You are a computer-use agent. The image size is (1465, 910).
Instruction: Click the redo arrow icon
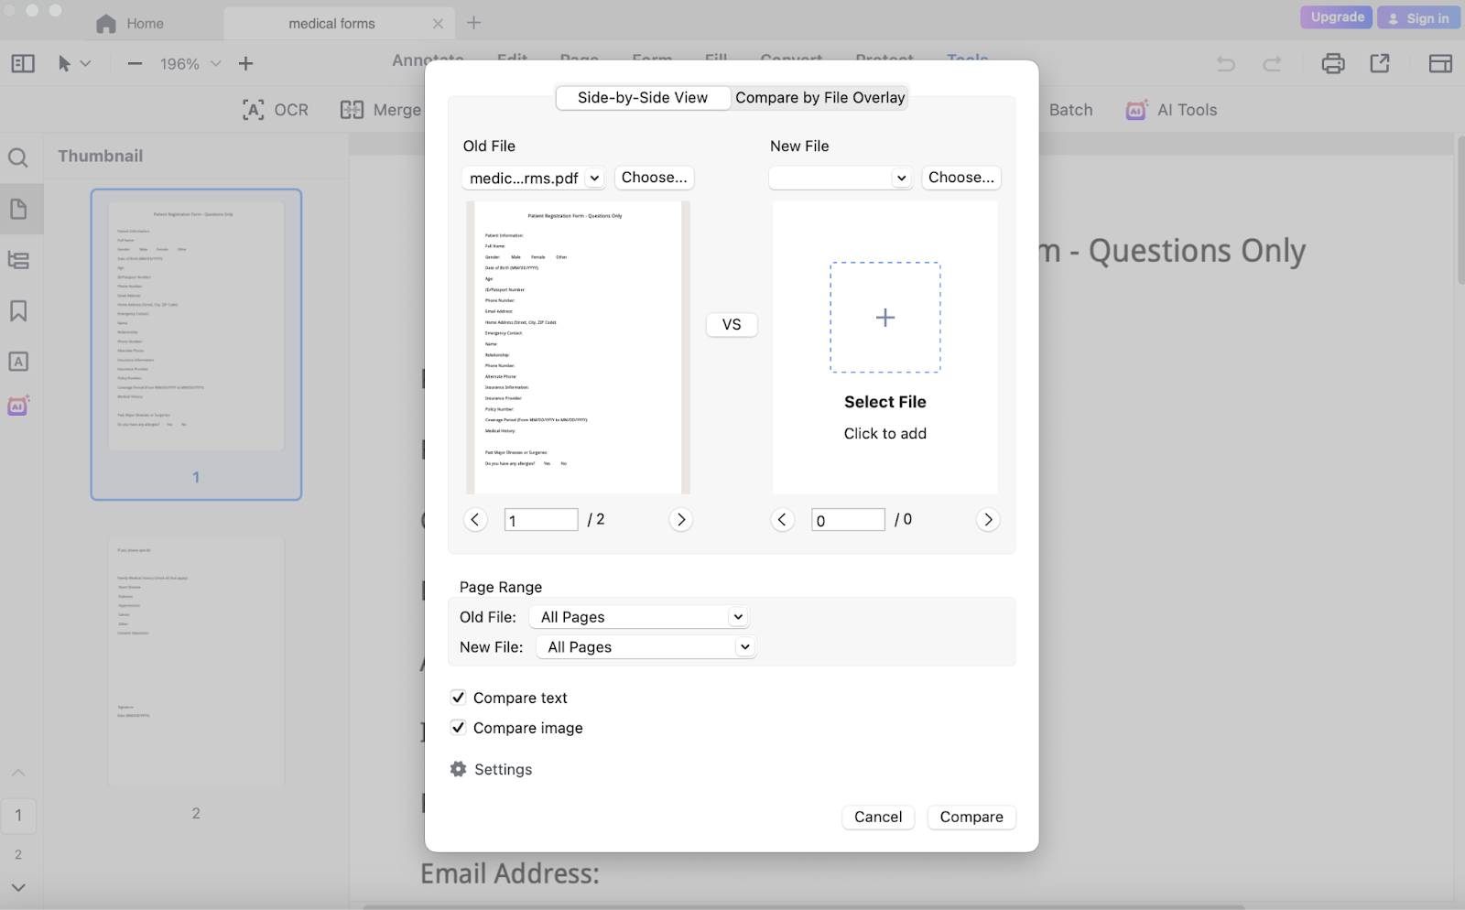tap(1272, 63)
